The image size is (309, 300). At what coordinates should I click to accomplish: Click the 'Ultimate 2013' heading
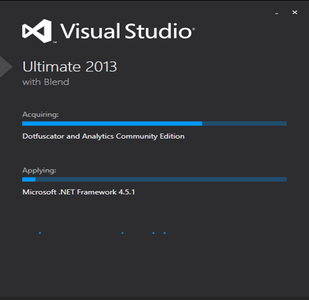69,67
